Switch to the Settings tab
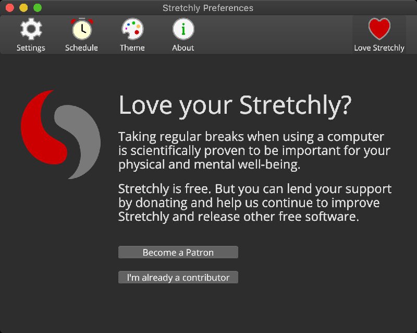Screen dimensions: 417x333 [x=31, y=34]
